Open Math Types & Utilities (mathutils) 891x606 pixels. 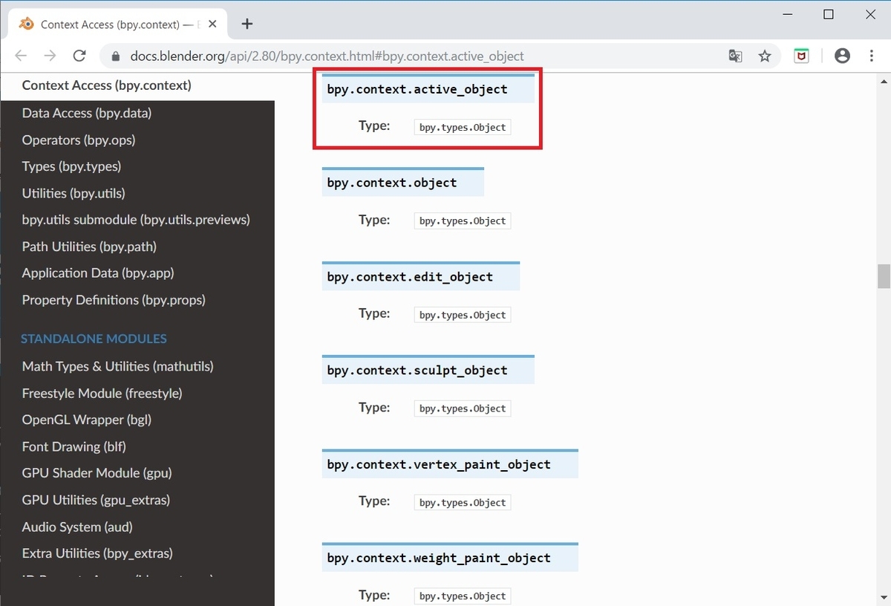[x=118, y=366]
